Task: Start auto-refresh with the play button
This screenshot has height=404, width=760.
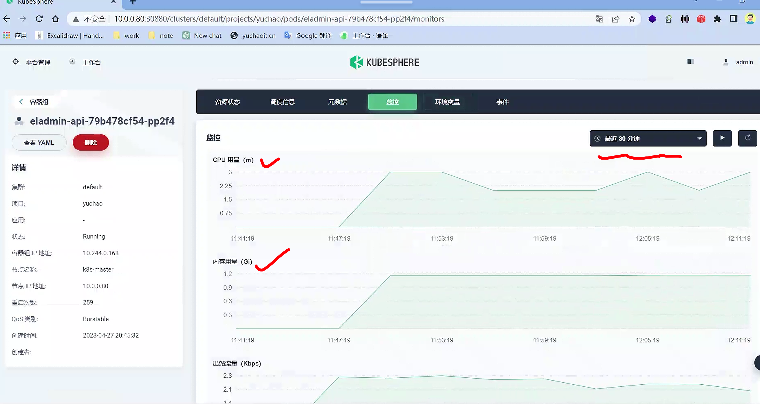Action: pos(722,138)
